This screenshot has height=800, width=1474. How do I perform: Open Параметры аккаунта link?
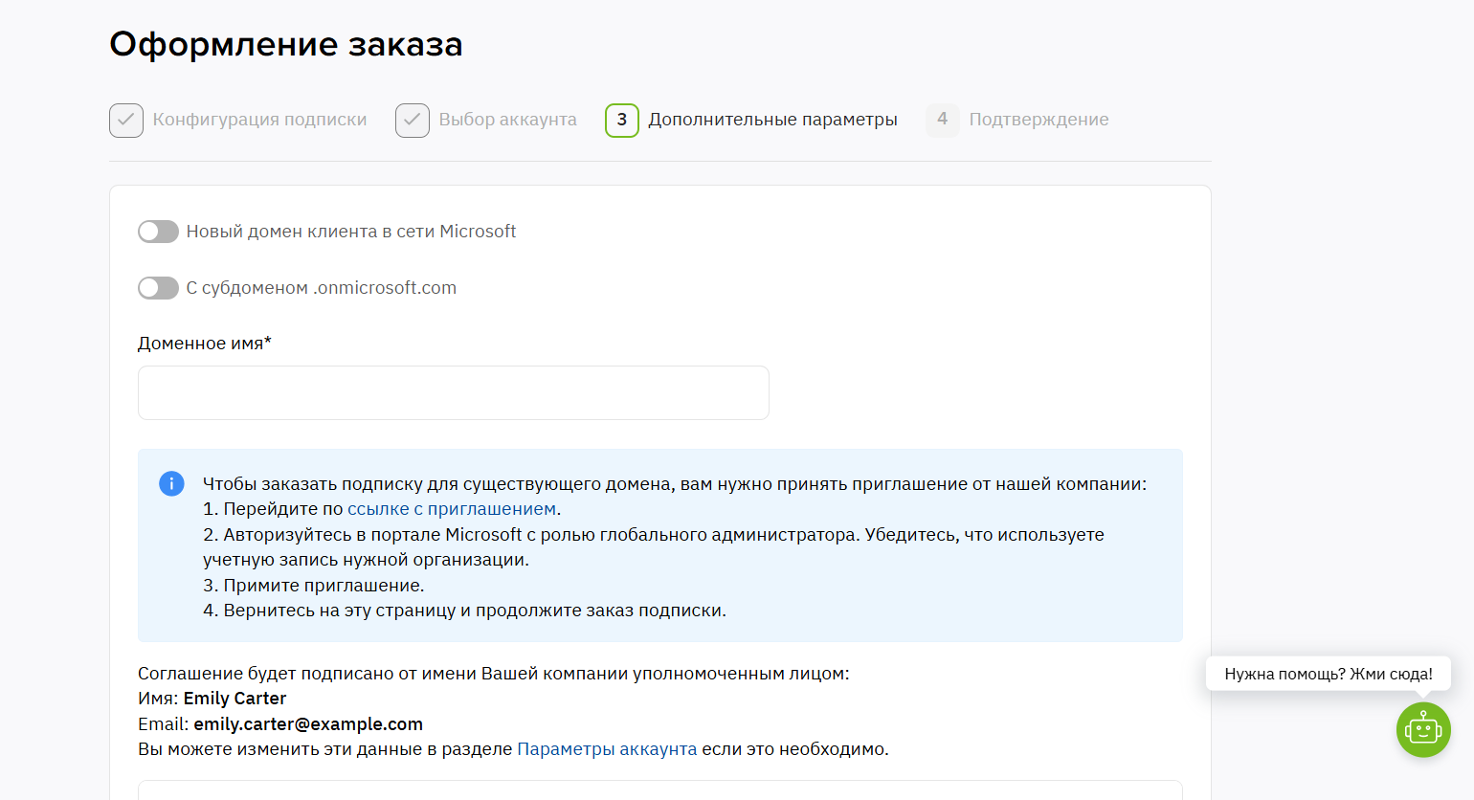click(607, 749)
